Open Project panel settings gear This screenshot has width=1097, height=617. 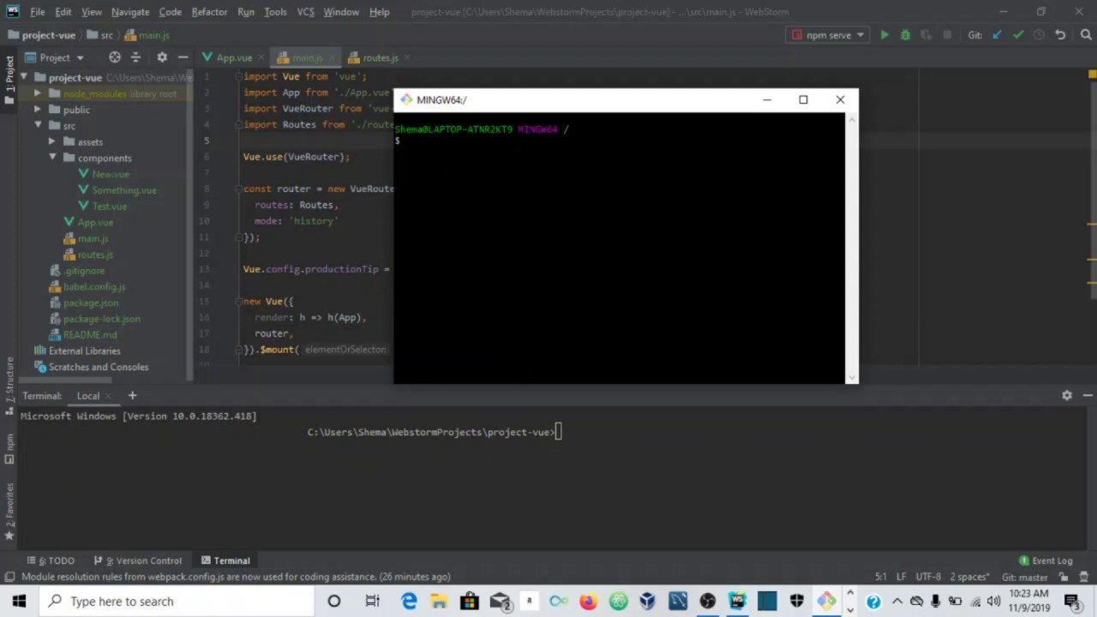[x=162, y=57]
